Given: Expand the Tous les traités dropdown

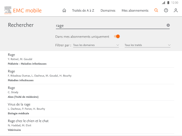Looking at the screenshot, I should pyautogui.click(x=148, y=45).
